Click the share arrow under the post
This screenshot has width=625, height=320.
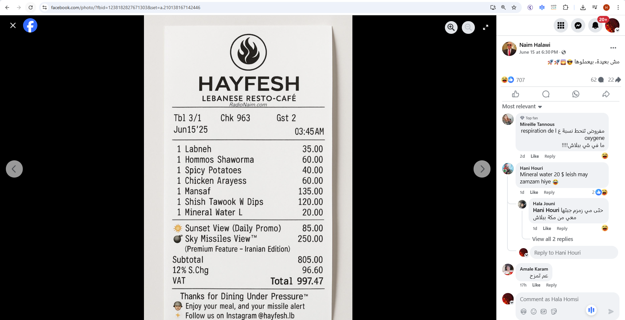coord(605,94)
